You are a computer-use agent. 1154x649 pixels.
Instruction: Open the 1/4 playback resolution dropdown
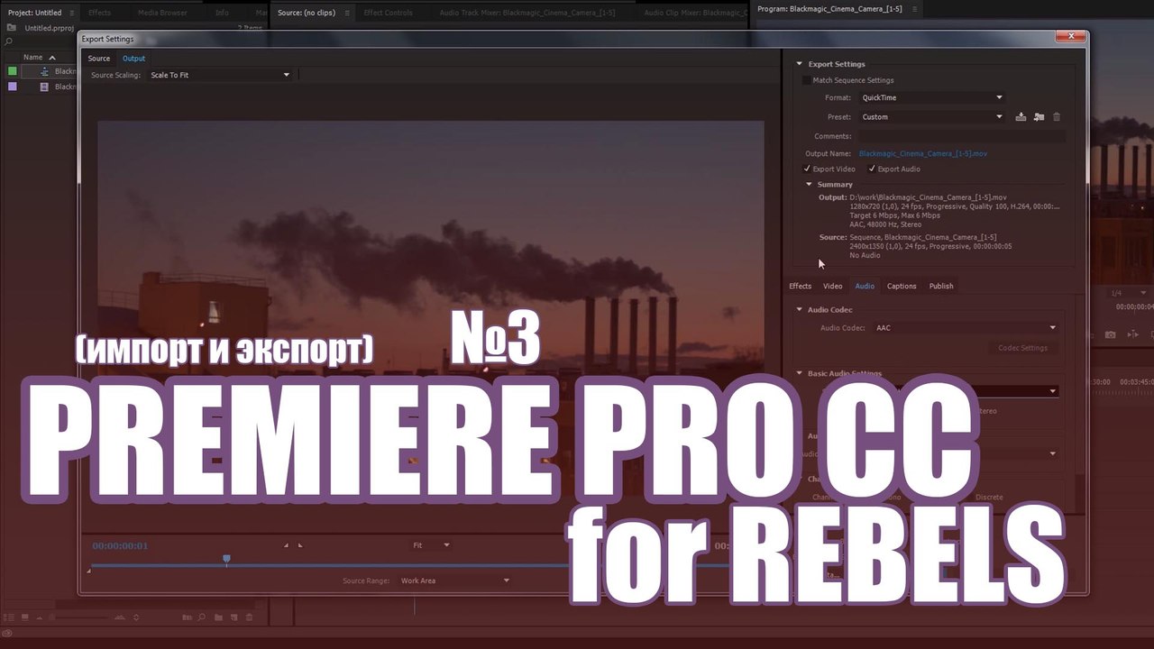[x=1128, y=293]
